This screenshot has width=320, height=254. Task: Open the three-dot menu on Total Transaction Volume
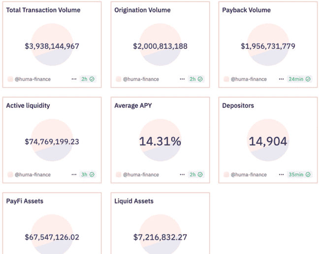[74, 79]
